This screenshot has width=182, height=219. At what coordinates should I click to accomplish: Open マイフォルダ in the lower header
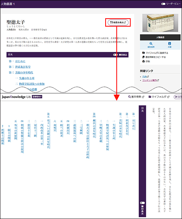pyautogui.click(x=159, y=97)
